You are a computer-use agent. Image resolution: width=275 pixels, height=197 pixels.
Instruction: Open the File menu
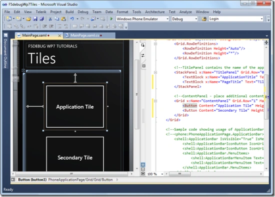[x=7, y=12]
